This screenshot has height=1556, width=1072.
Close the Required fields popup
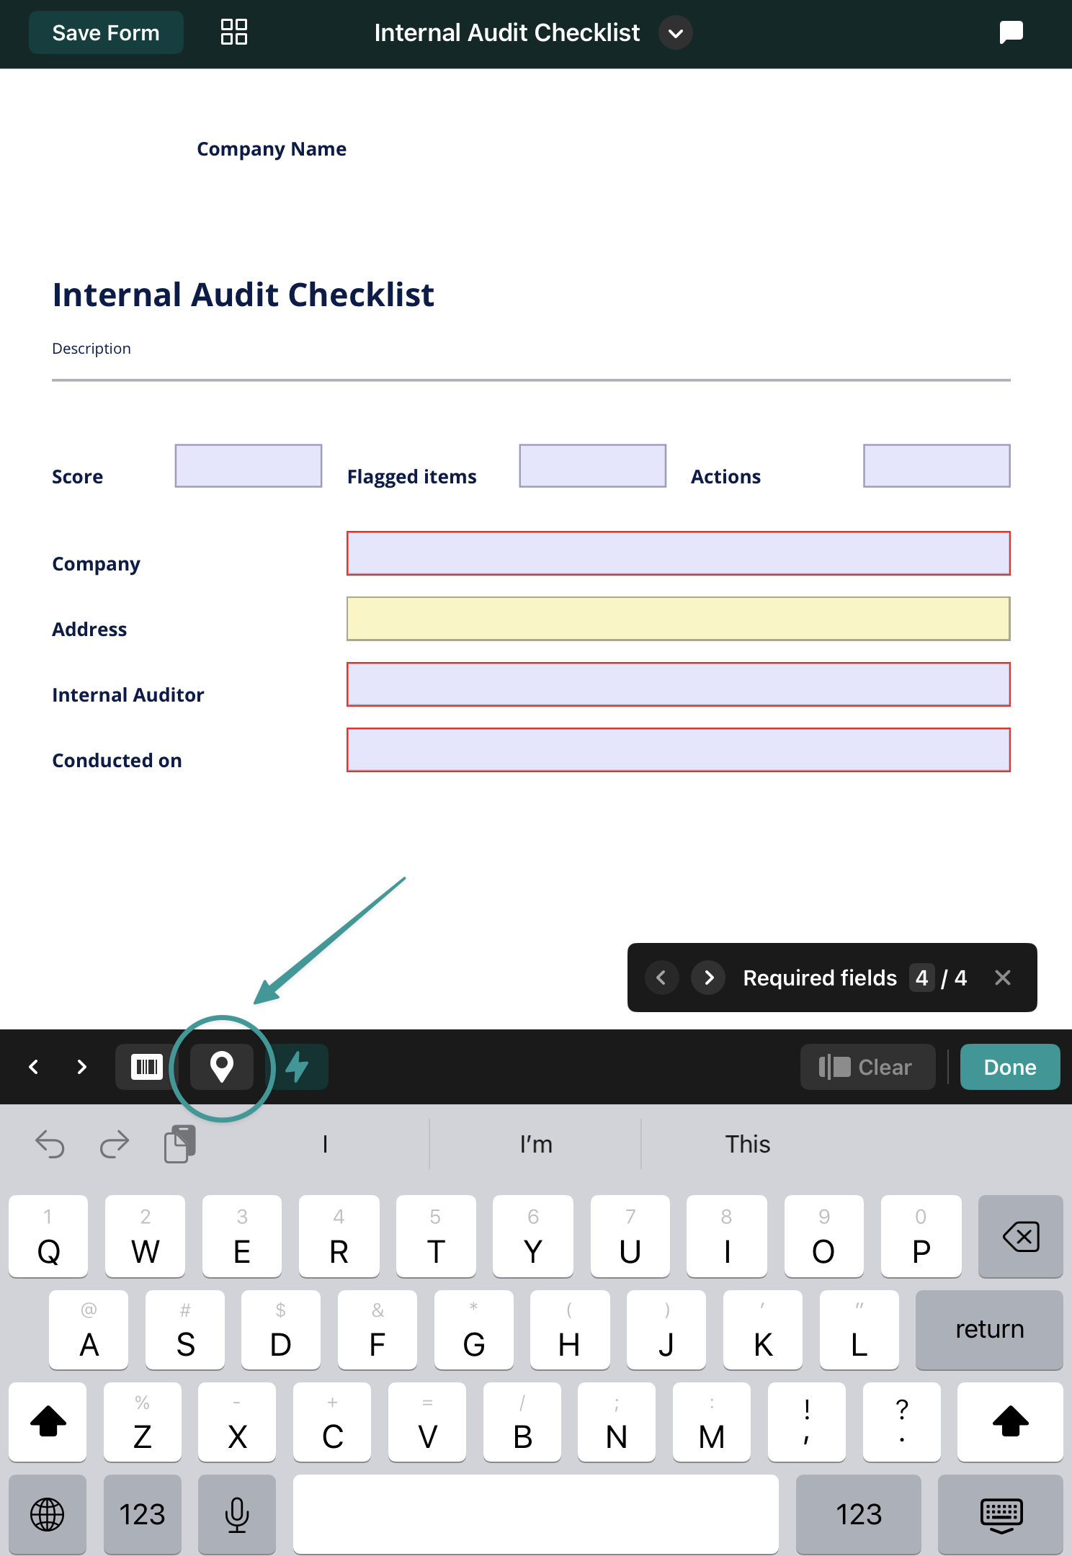point(1002,978)
